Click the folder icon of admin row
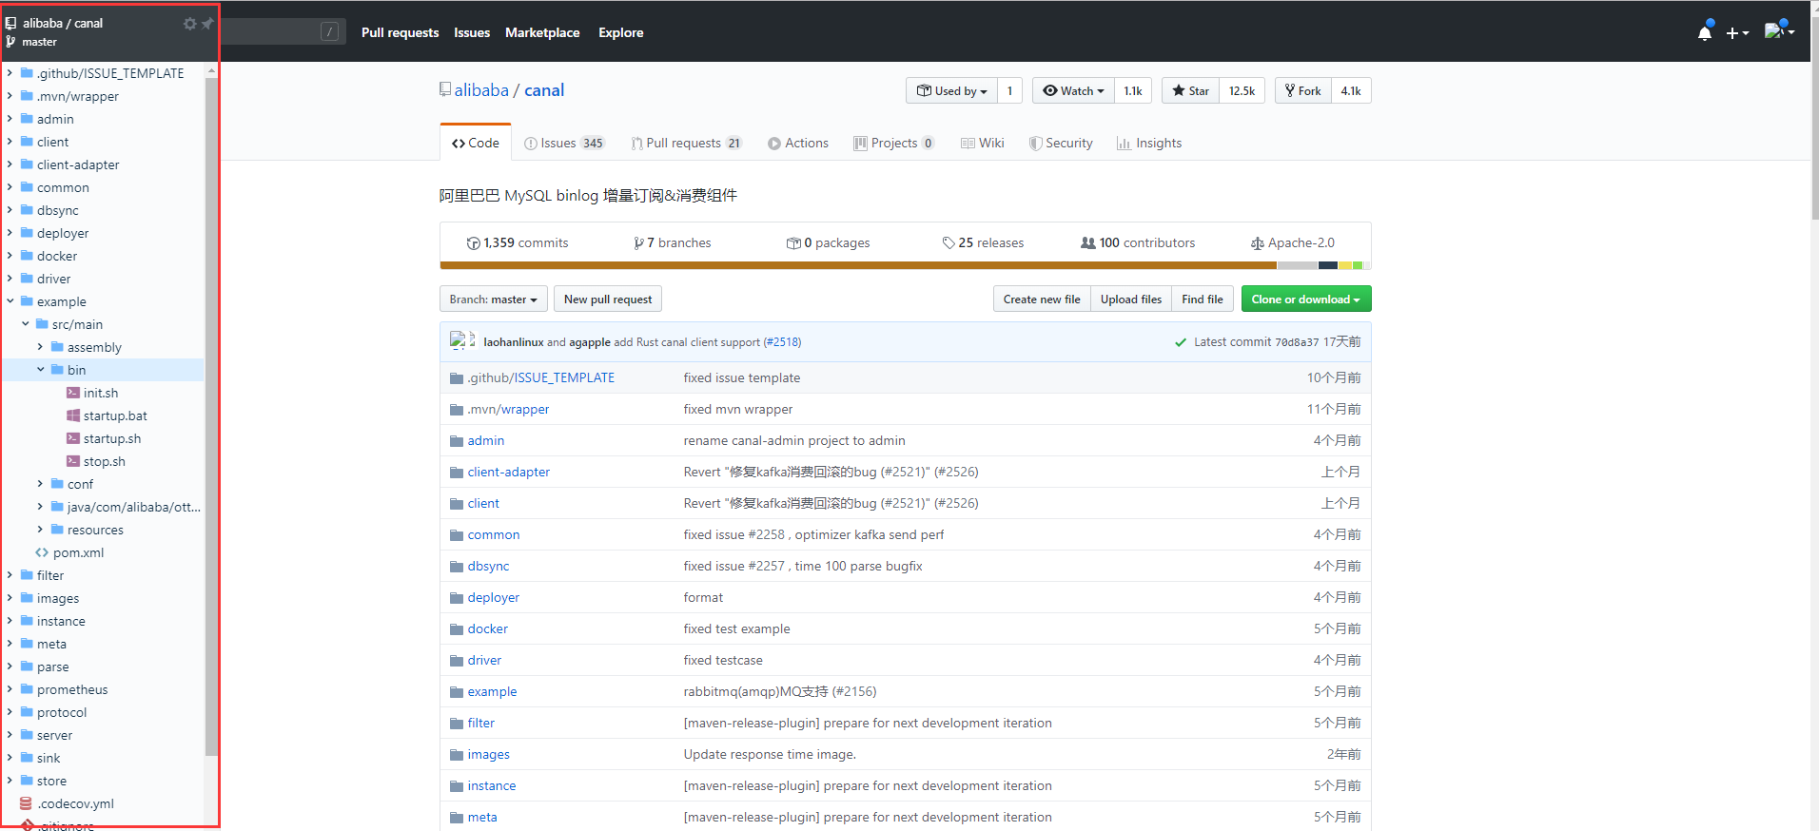 click(457, 441)
